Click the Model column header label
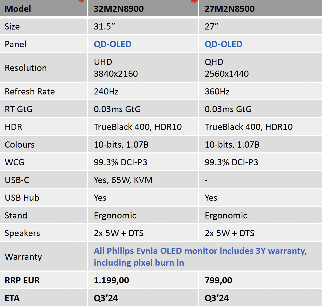The height and width of the screenshot is (307, 322). 18,9
